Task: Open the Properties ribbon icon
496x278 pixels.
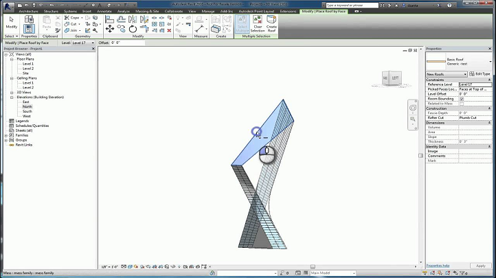Action: (29, 27)
